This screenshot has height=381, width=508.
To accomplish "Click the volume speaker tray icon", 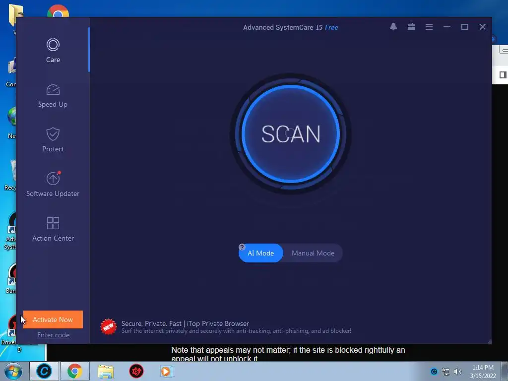I will click(457, 371).
